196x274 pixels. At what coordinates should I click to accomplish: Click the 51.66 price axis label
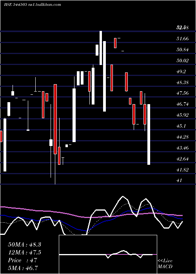pyautogui.click(x=183, y=39)
